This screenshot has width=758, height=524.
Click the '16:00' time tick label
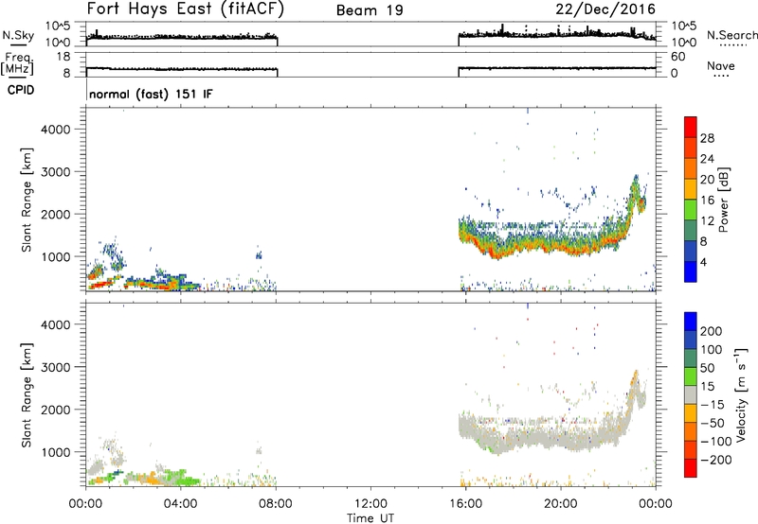tap(466, 504)
